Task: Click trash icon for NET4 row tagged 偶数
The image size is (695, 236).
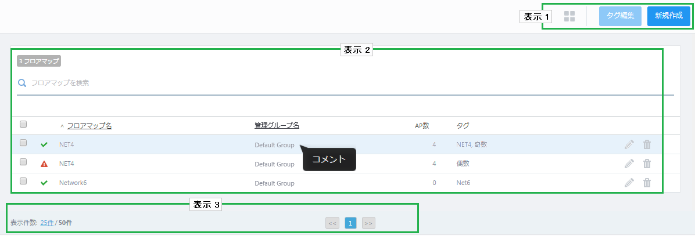Action: (647, 164)
